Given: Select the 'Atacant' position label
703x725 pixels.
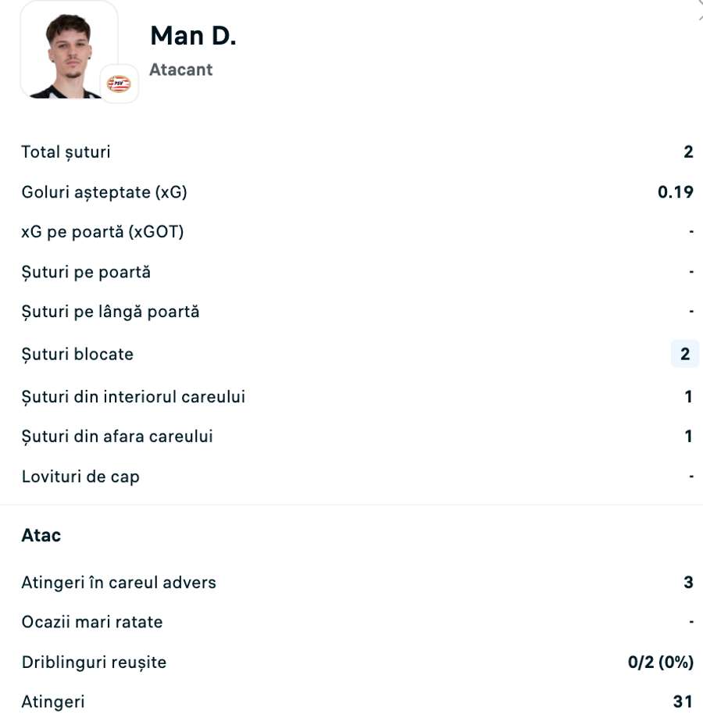Looking at the screenshot, I should coord(180,70).
